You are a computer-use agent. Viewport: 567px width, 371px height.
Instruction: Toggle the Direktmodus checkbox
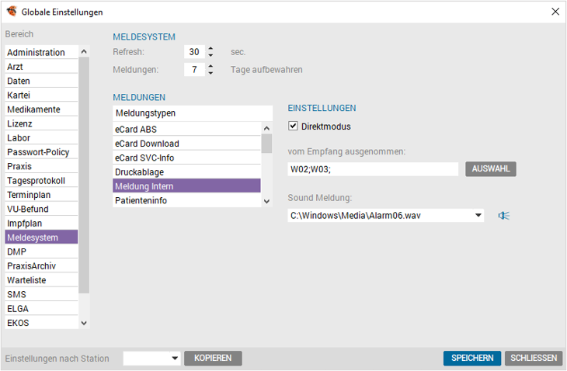coord(293,126)
